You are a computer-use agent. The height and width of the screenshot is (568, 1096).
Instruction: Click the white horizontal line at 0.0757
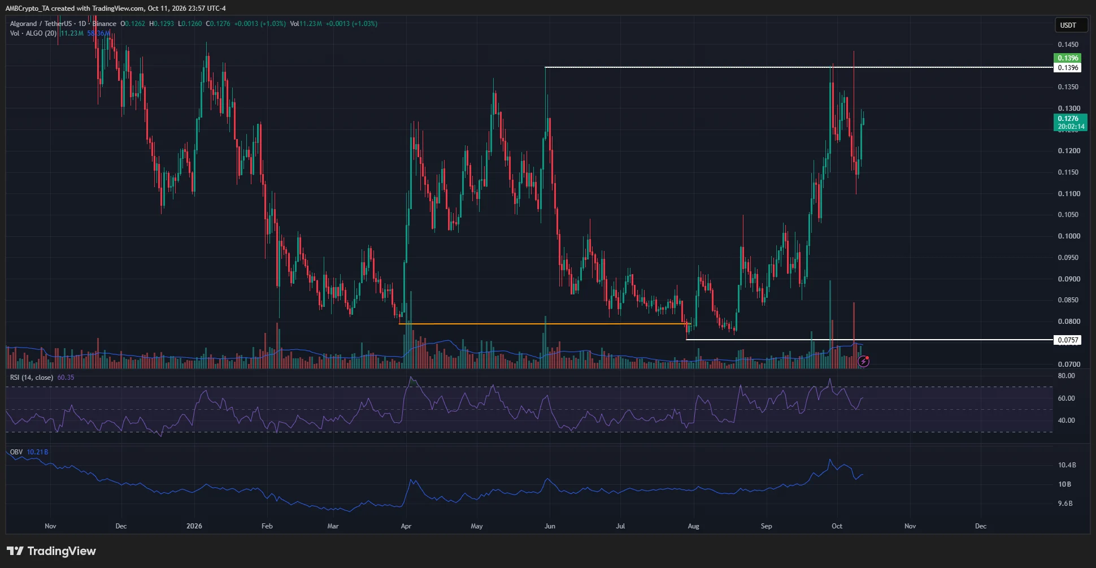pyautogui.click(x=869, y=340)
